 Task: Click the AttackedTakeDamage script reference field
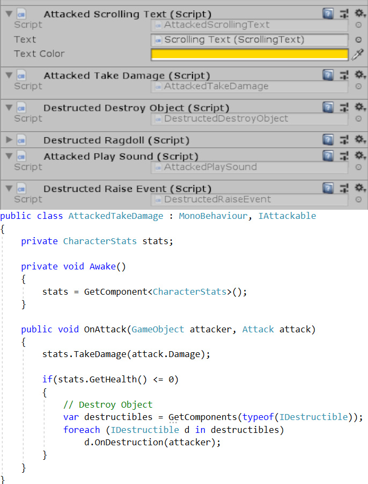250,86
